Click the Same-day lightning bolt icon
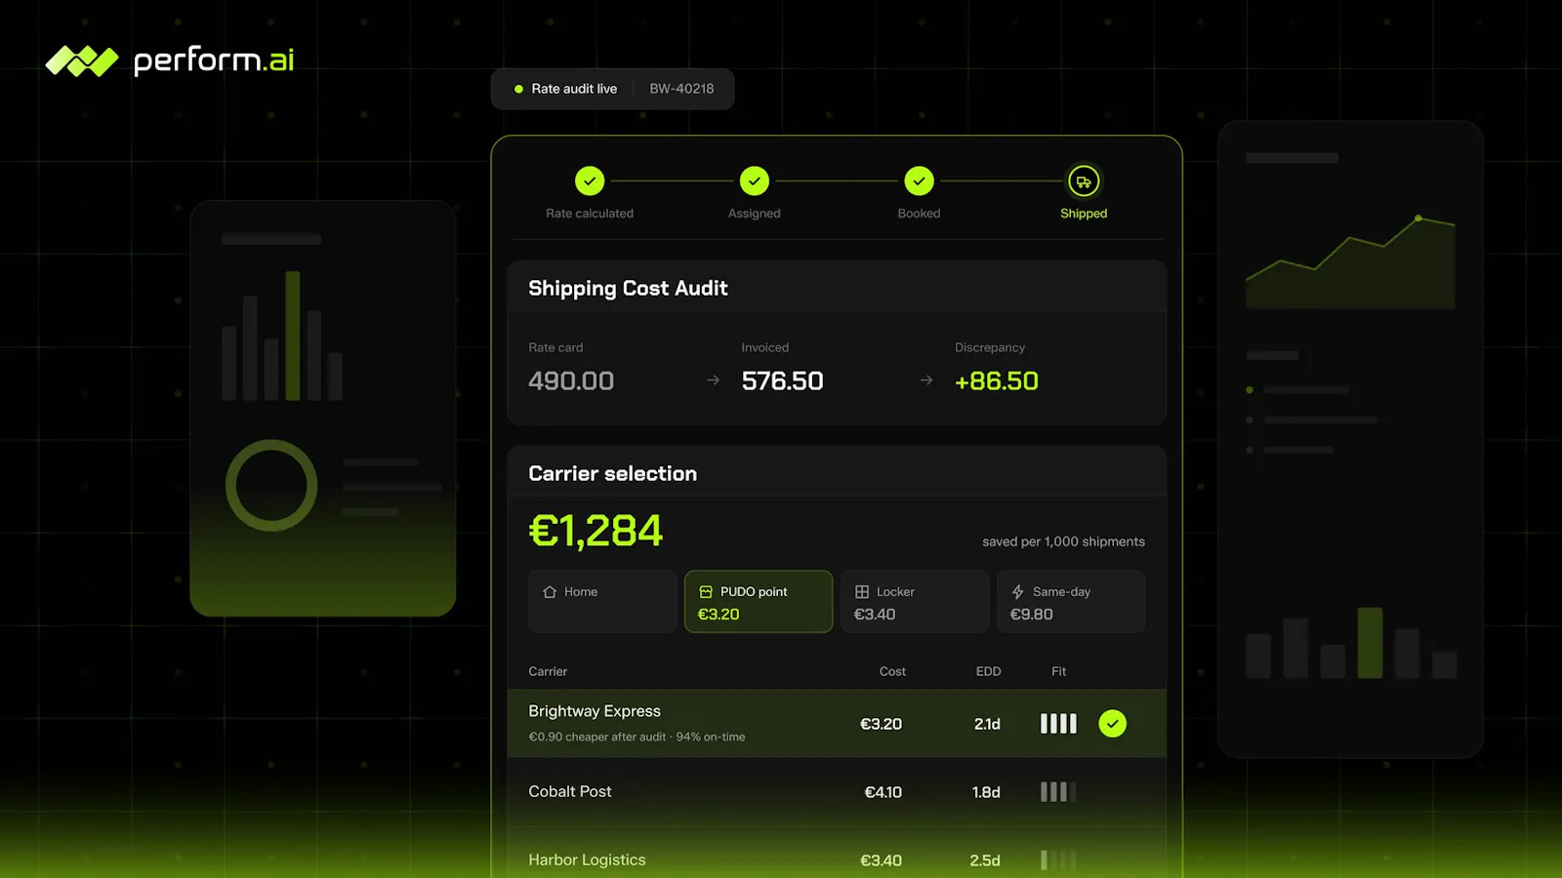The image size is (1562, 878). [1018, 592]
